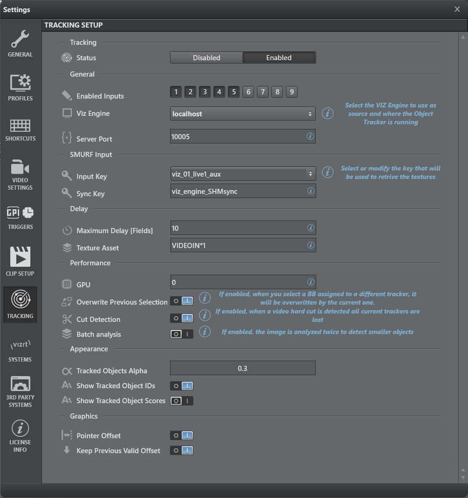Open the Input Key dropdown
468x498 pixels.
[242, 174]
